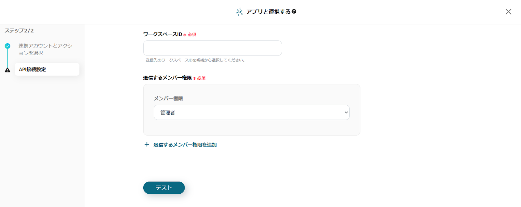Click the workspace ID helper text
The width and height of the screenshot is (521, 207).
[x=195, y=60]
